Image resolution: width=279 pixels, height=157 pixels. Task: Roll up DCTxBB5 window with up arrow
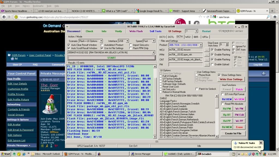(236, 27)
